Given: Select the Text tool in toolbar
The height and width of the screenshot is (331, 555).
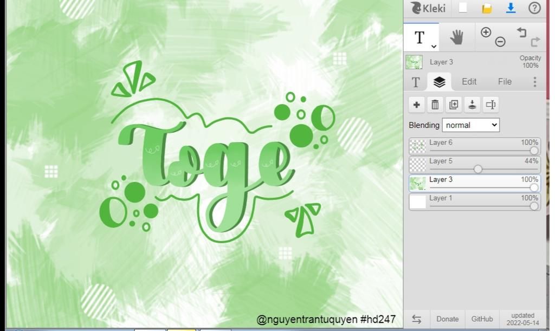Looking at the screenshot, I should coord(420,37).
